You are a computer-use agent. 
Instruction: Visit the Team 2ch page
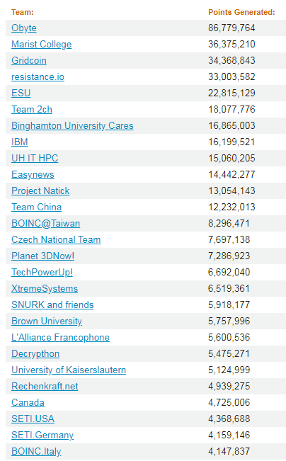[32, 109]
